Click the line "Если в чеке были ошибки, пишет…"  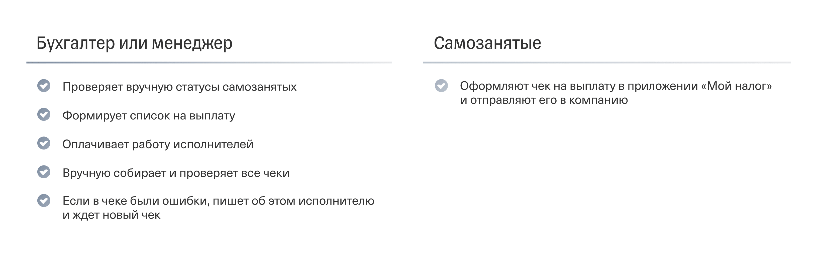tap(218, 201)
